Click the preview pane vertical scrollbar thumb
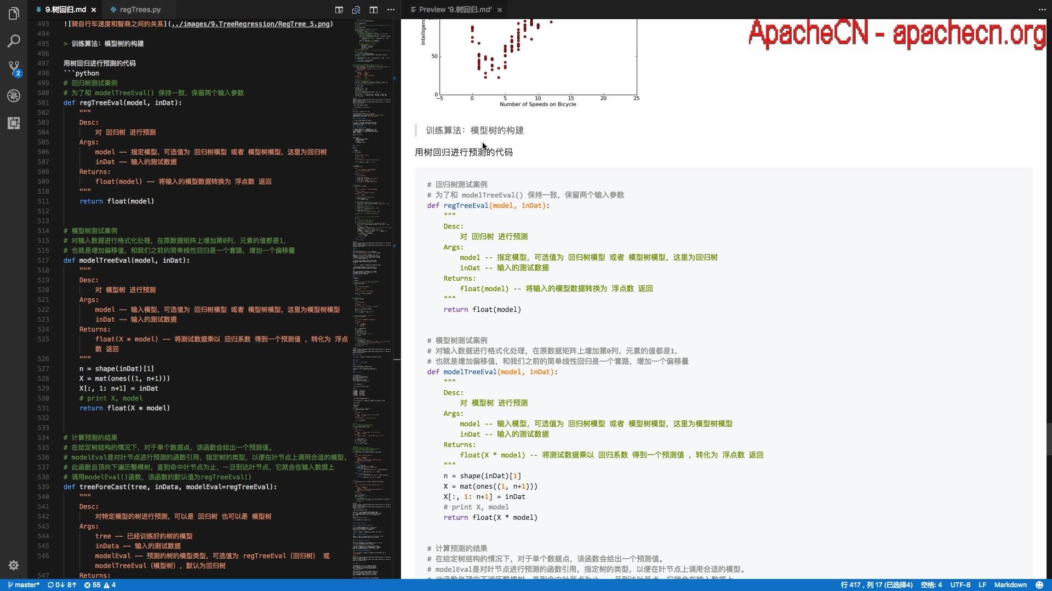The width and height of the screenshot is (1052, 591). pos(1049,439)
